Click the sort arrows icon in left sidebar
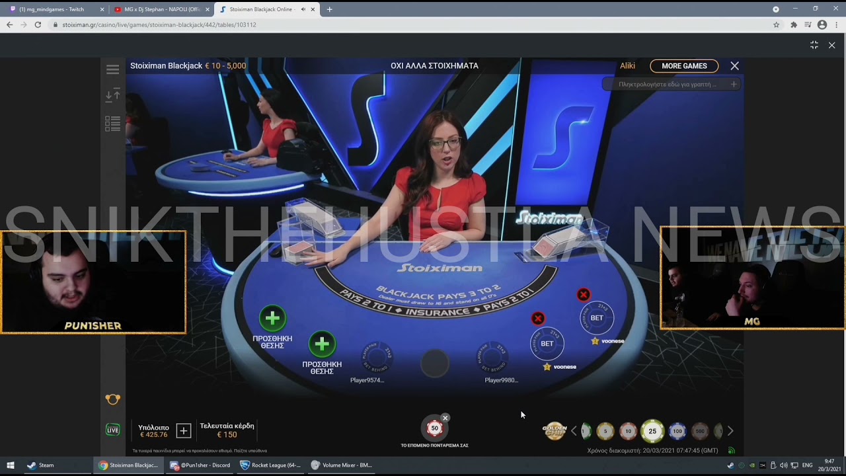The width and height of the screenshot is (846, 476). 113,95
